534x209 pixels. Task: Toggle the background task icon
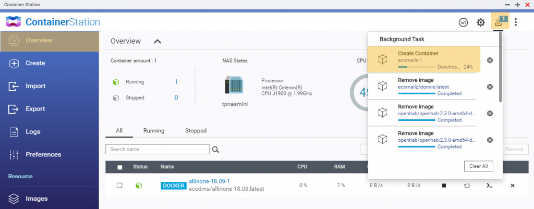(x=500, y=21)
